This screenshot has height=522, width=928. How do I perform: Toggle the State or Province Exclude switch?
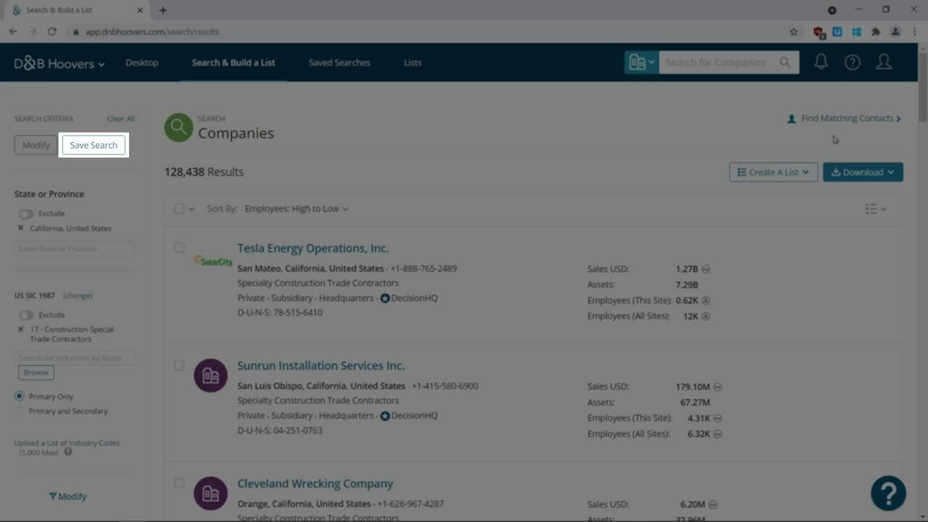click(x=26, y=214)
